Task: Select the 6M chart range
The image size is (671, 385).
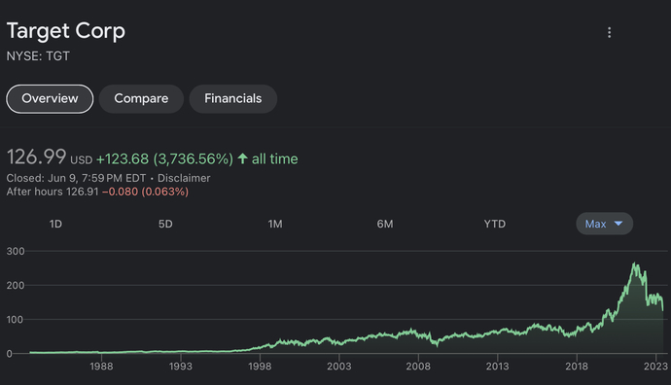Action: click(x=385, y=224)
